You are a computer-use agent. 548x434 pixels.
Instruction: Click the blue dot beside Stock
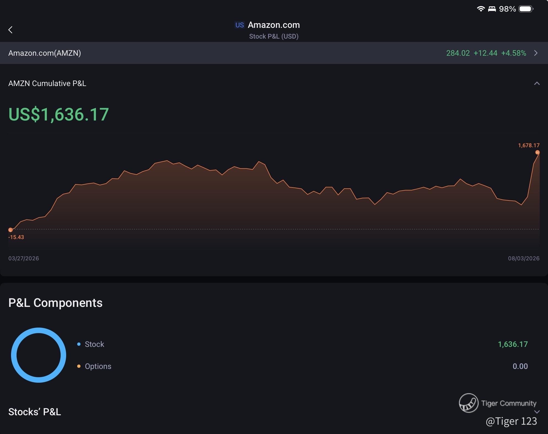(x=79, y=344)
